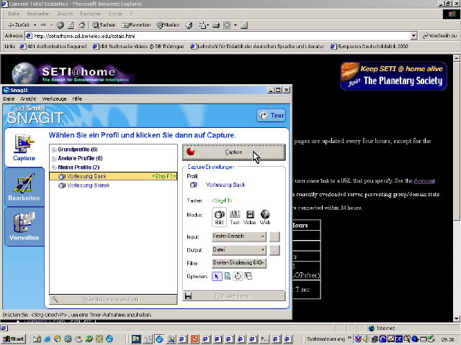Toggle the include cursor option
The image size is (461, 345).
(218, 276)
